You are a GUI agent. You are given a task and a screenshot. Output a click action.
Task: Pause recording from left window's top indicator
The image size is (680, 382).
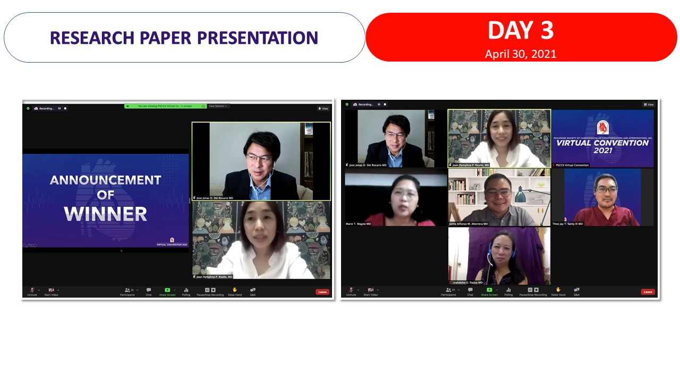pyautogui.click(x=59, y=108)
